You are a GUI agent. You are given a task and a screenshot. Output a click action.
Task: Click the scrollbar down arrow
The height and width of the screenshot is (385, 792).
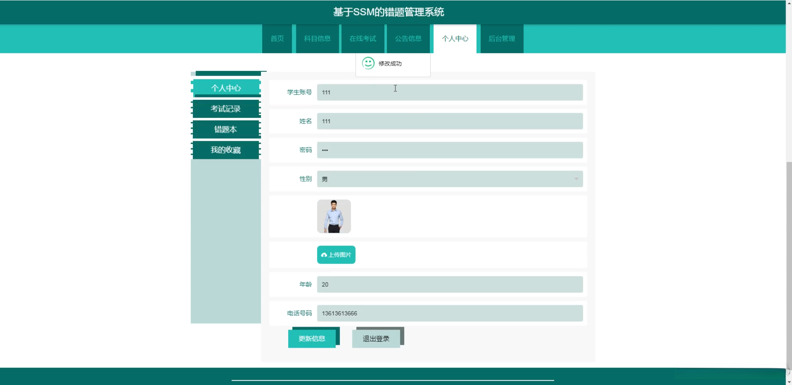pyautogui.click(x=789, y=382)
